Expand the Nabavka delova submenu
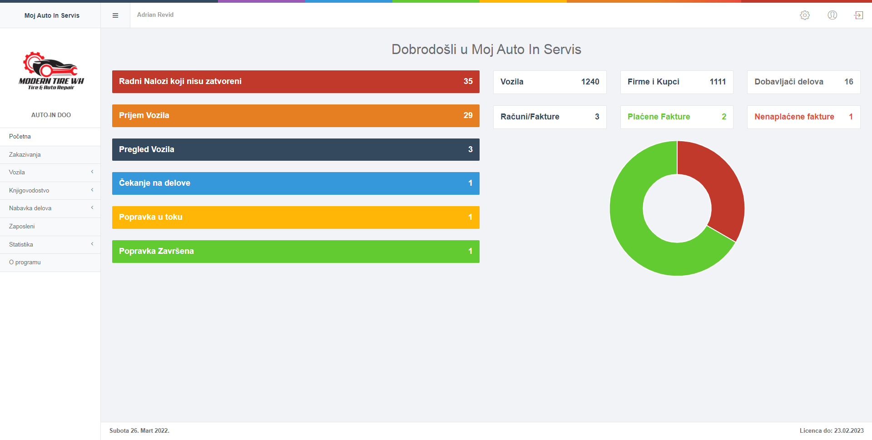The width and height of the screenshot is (872, 440). (x=50, y=208)
